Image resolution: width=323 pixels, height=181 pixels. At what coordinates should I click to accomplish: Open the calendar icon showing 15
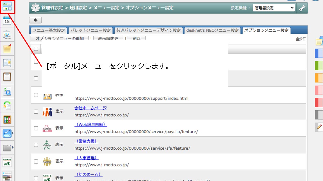pyautogui.click(x=7, y=21)
